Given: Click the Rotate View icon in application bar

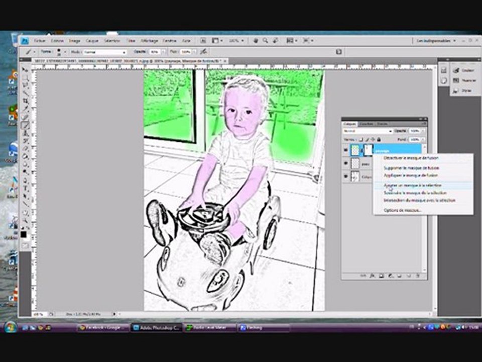Looking at the screenshot, I should point(275,41).
